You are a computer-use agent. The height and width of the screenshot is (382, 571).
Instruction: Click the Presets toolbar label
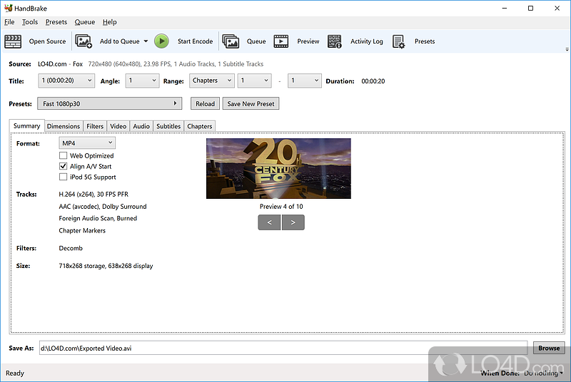[425, 41]
